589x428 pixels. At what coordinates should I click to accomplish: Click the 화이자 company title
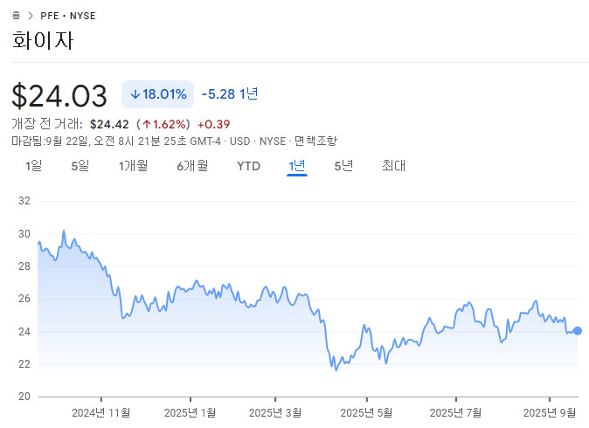click(x=43, y=40)
